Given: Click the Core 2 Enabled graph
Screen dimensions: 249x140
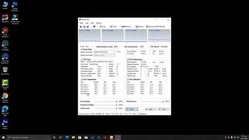Looking at the screenshot, I should pos(113,35).
